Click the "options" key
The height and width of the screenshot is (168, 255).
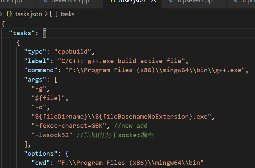click(x=41, y=154)
